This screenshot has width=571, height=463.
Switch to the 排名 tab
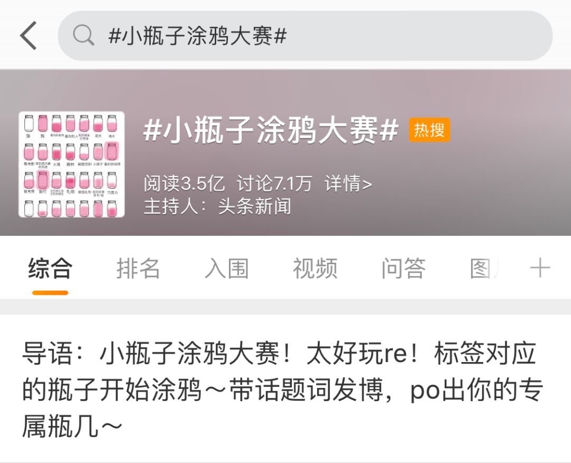(x=139, y=268)
